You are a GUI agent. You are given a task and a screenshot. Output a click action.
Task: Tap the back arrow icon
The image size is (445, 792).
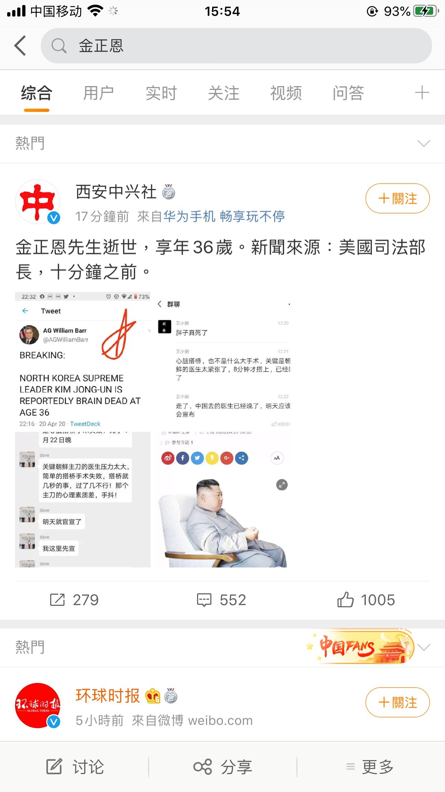(x=20, y=46)
